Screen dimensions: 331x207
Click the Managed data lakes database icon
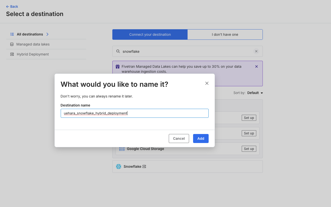click(x=12, y=44)
